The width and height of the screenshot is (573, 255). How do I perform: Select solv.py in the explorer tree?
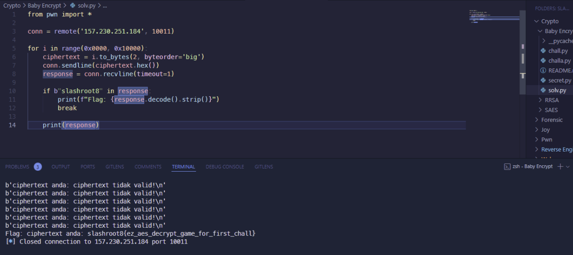(x=557, y=91)
